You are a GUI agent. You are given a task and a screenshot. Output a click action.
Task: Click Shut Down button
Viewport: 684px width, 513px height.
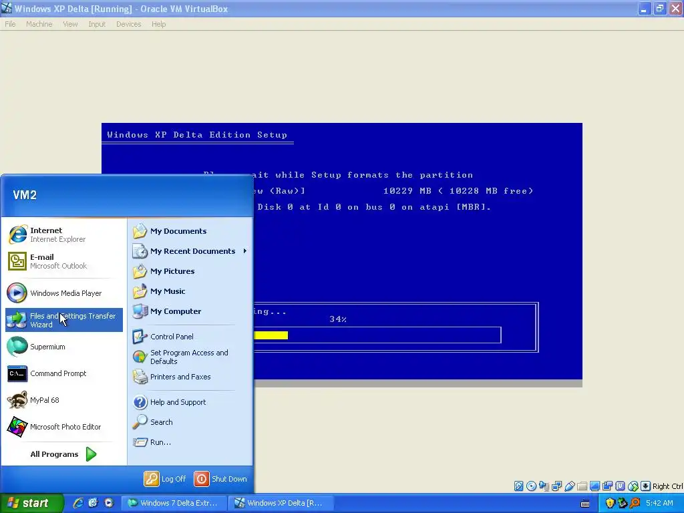[x=220, y=479]
